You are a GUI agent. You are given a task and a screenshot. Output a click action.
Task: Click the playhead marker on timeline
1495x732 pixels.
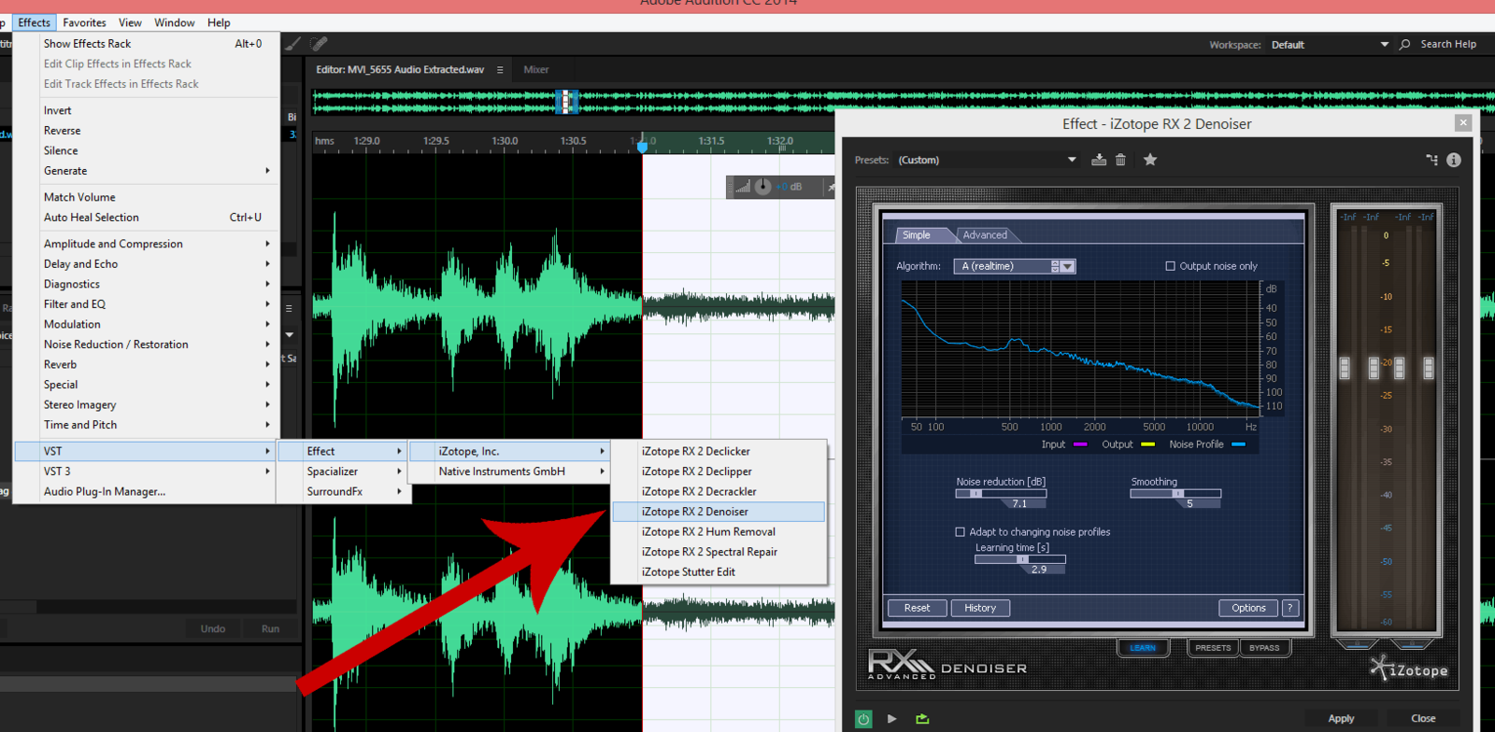point(642,145)
